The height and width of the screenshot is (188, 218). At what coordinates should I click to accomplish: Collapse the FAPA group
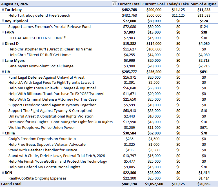click(x=3, y=32)
